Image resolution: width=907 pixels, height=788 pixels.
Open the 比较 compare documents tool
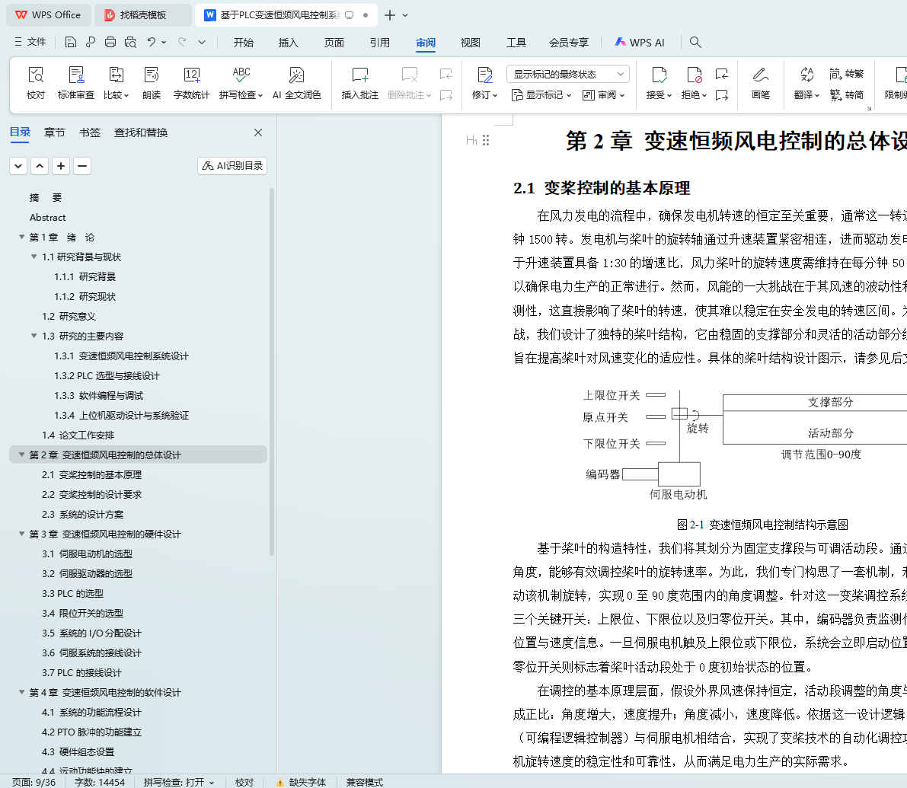pos(116,83)
